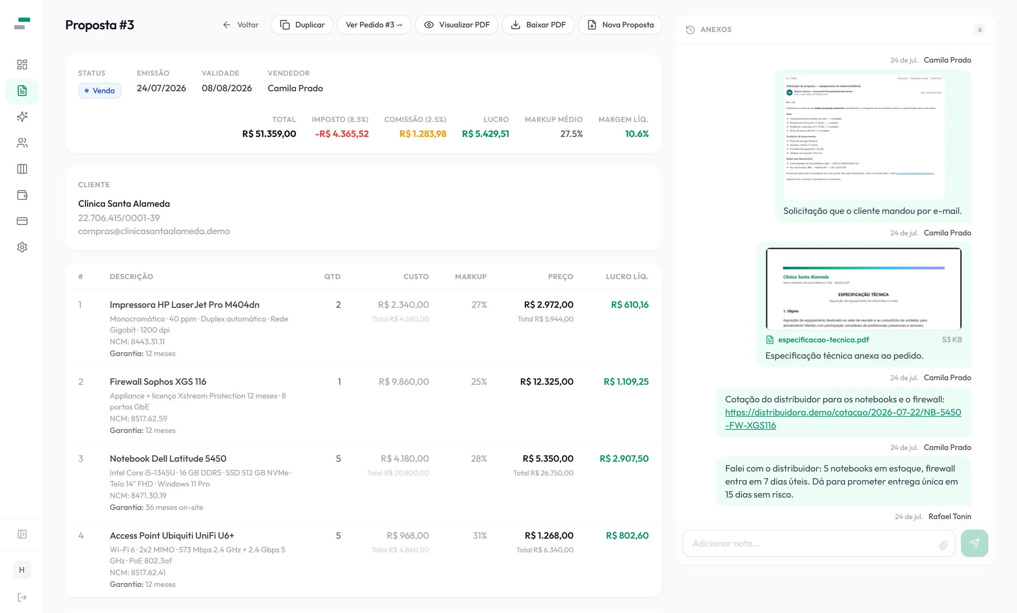Click the Anexos history clock icon
Image resolution: width=1017 pixels, height=613 pixels.
coord(690,30)
